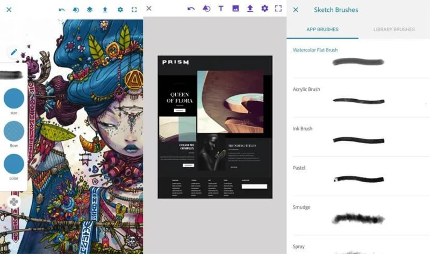Pick the Acrylic Brush stroke

(x=358, y=101)
